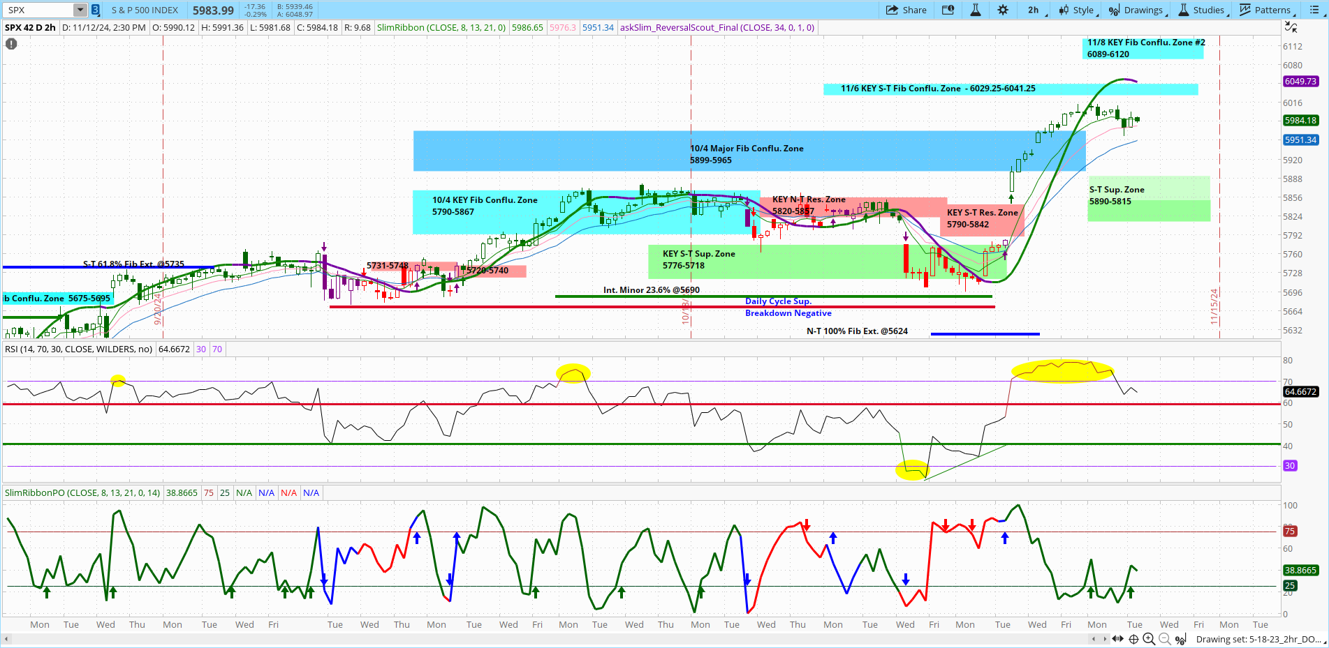Open the chart settings gear icon
Screen dimensions: 1329x648
coord(1003,10)
